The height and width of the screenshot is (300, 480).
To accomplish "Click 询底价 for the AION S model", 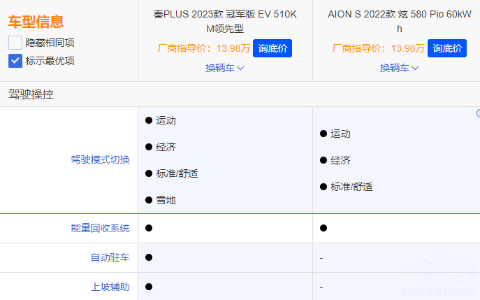I will (447, 48).
